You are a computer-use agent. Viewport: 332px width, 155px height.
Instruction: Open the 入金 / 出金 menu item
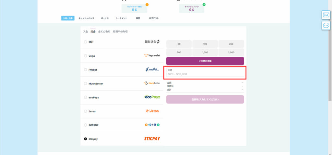[x=68, y=18]
